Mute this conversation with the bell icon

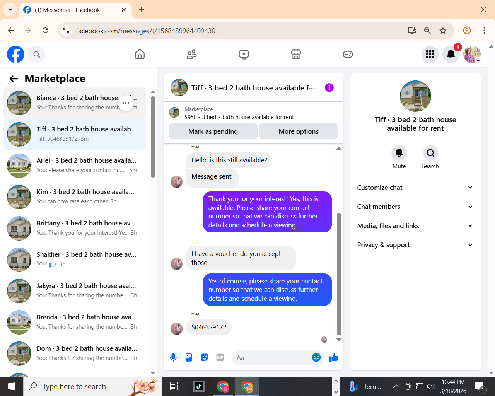399,153
